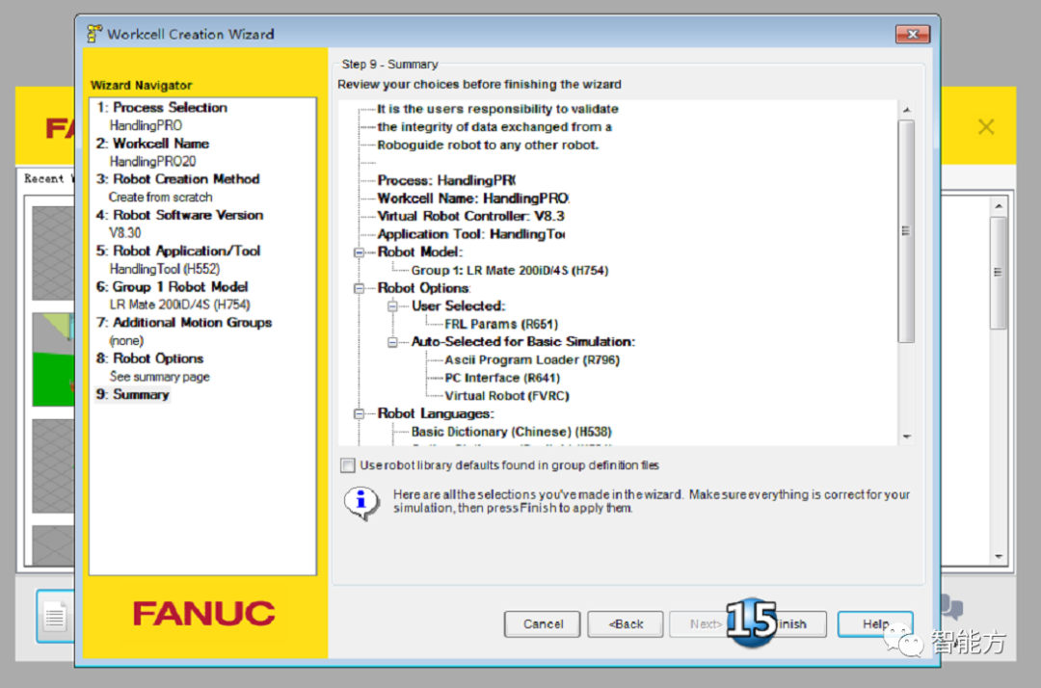The height and width of the screenshot is (688, 1041).
Task: Open Help for the wizard
Action: point(875,623)
